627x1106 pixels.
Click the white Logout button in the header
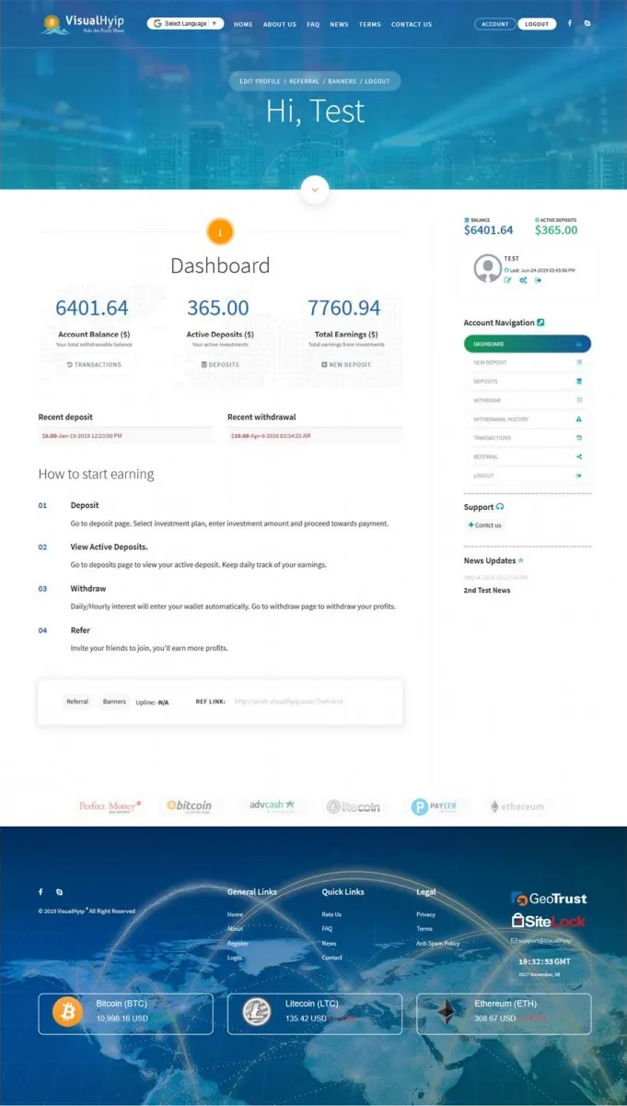(537, 24)
